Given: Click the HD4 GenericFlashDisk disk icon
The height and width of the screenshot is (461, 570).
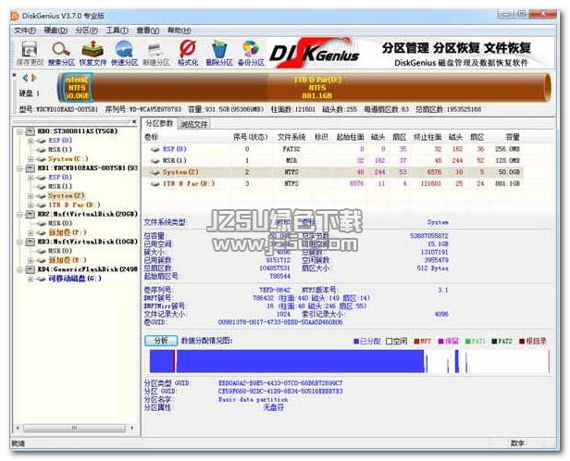Looking at the screenshot, I should click(31, 269).
